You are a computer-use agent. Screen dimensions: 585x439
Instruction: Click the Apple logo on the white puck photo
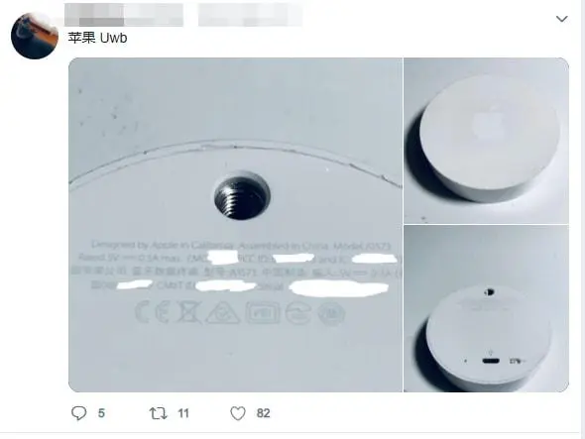point(487,123)
